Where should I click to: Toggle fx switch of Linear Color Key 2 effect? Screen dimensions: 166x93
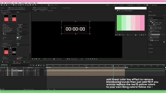coord(2,45)
